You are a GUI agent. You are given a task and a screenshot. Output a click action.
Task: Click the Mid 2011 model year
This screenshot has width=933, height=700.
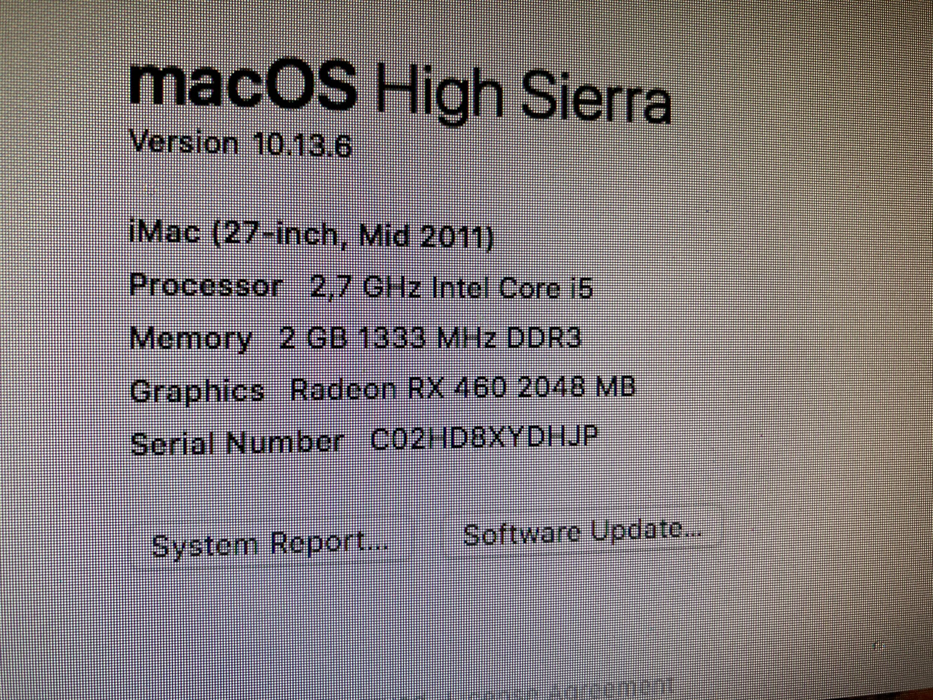[x=426, y=237]
